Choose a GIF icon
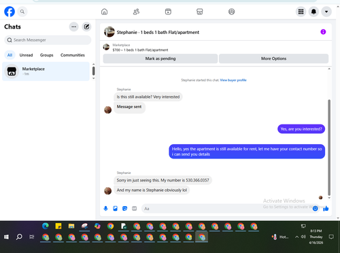The height and width of the screenshot is (253, 340). (134, 208)
